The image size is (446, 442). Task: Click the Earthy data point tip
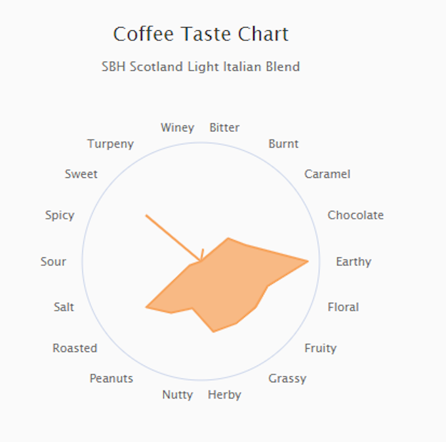coord(308,261)
